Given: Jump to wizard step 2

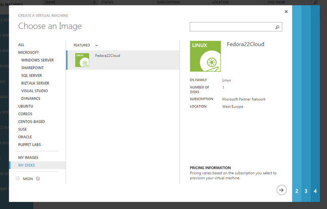Looking at the screenshot, I should point(297,191).
